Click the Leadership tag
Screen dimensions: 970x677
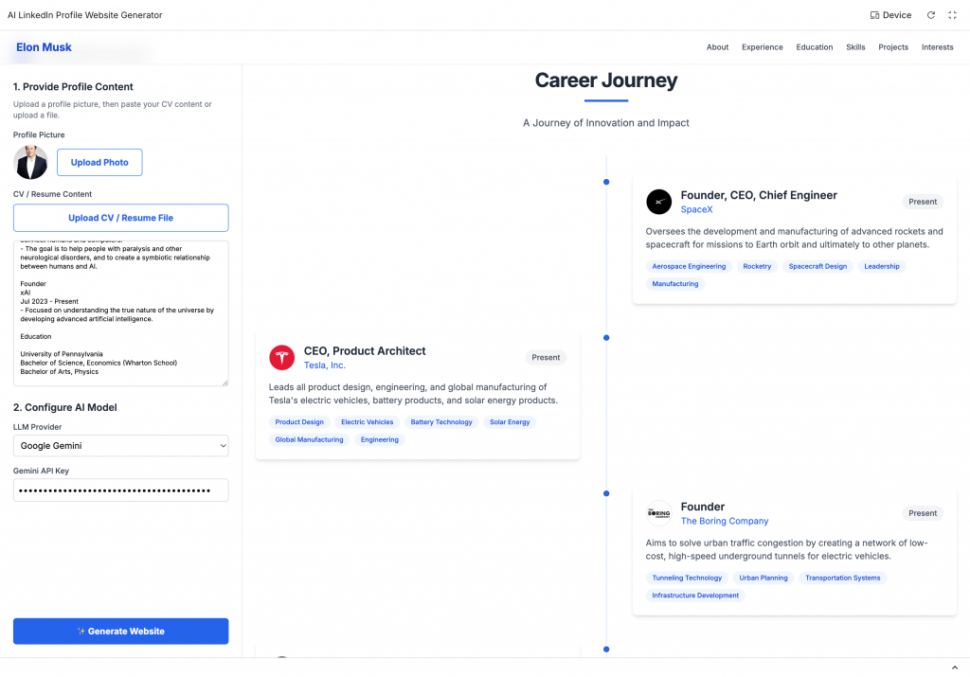pyautogui.click(x=882, y=266)
